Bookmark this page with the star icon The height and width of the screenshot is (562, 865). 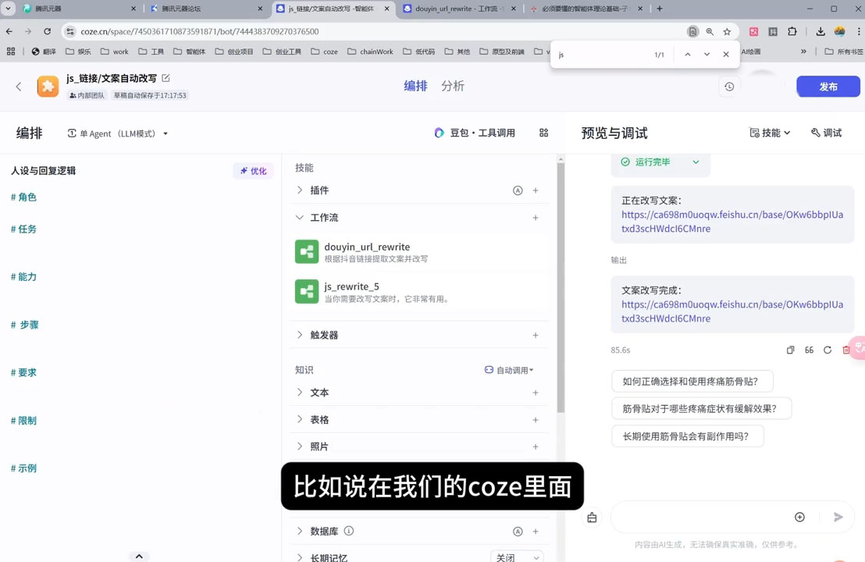(x=727, y=31)
